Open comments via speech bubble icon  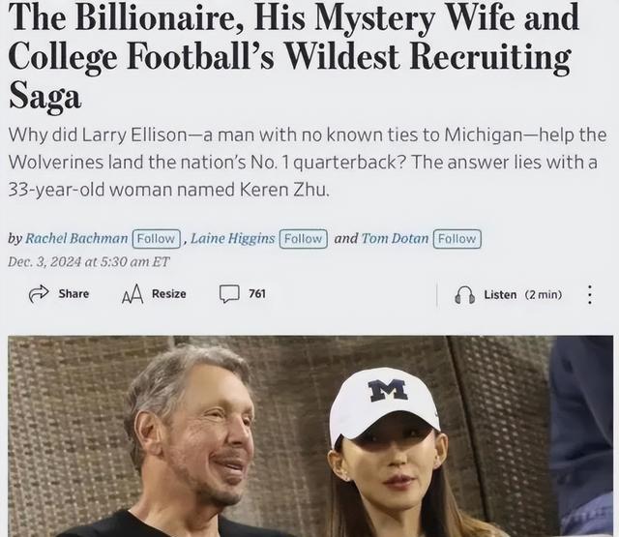coord(229,294)
